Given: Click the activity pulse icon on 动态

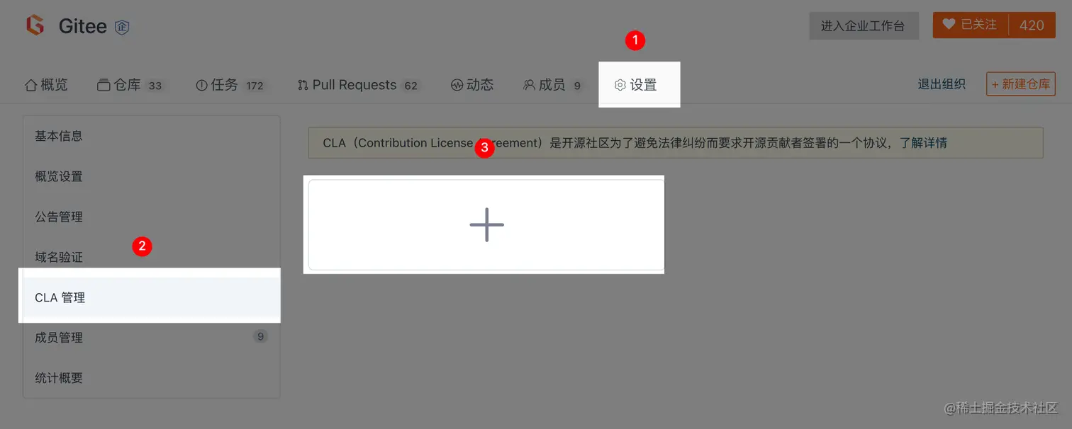Looking at the screenshot, I should pos(457,85).
